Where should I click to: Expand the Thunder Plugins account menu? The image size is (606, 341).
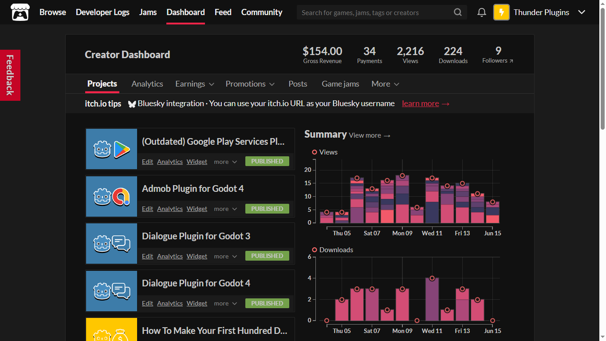click(582, 12)
